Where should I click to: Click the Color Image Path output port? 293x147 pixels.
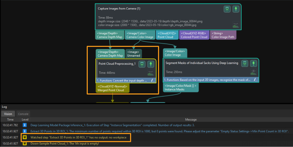coord(223,35)
